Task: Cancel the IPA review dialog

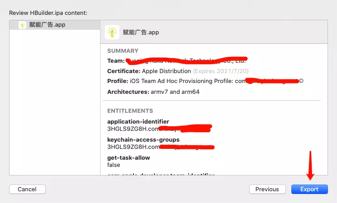Action: click(x=27, y=189)
